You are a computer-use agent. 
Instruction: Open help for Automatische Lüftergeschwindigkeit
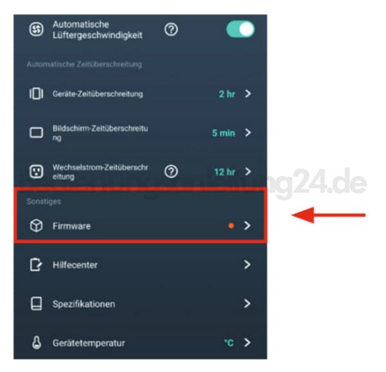pos(171,30)
